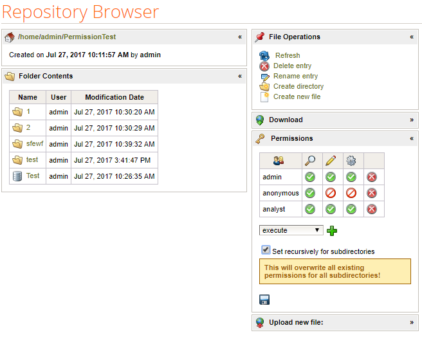Viewport: 422px width, 344px height.
Task: Toggle anonymous write permission
Action: pyautogui.click(x=331, y=193)
